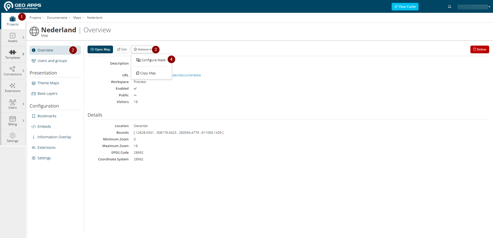The height and width of the screenshot is (238, 493).
Task: Click the Nederland globe map icon
Action: click(34, 32)
